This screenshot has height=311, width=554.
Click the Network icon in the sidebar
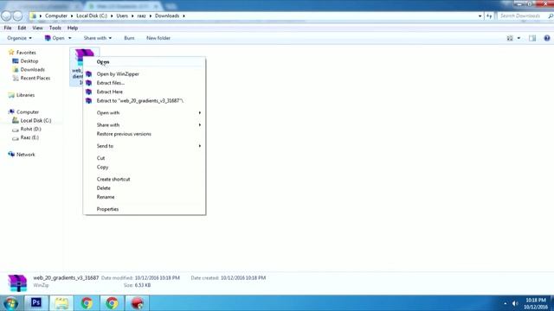click(11, 155)
